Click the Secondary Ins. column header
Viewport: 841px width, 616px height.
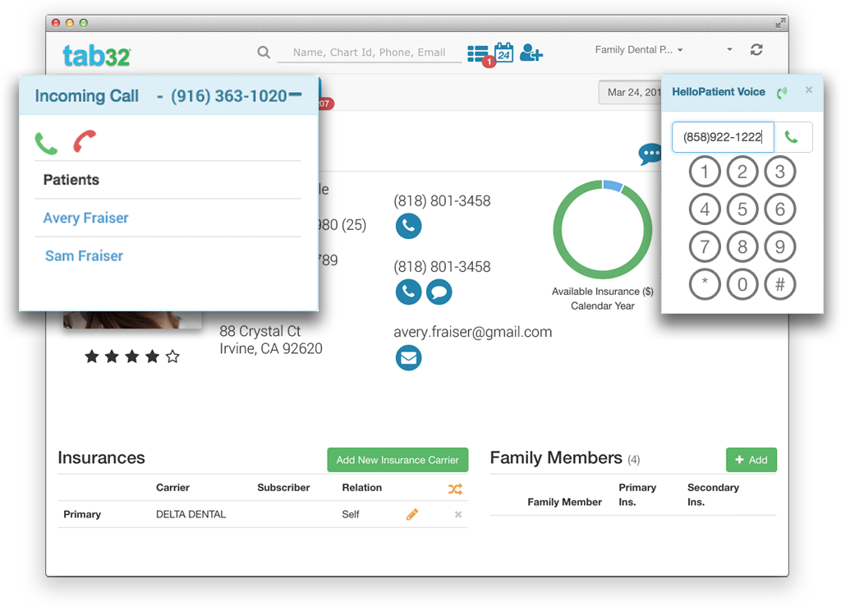pyautogui.click(x=713, y=494)
